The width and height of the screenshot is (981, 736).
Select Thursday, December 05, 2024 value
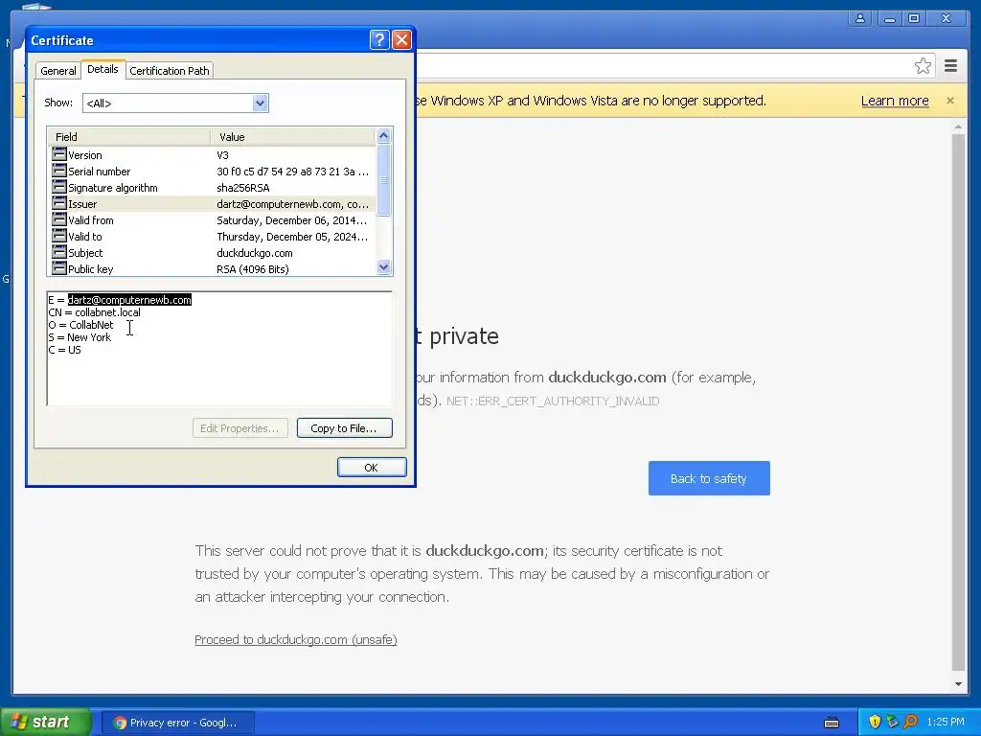tap(291, 237)
